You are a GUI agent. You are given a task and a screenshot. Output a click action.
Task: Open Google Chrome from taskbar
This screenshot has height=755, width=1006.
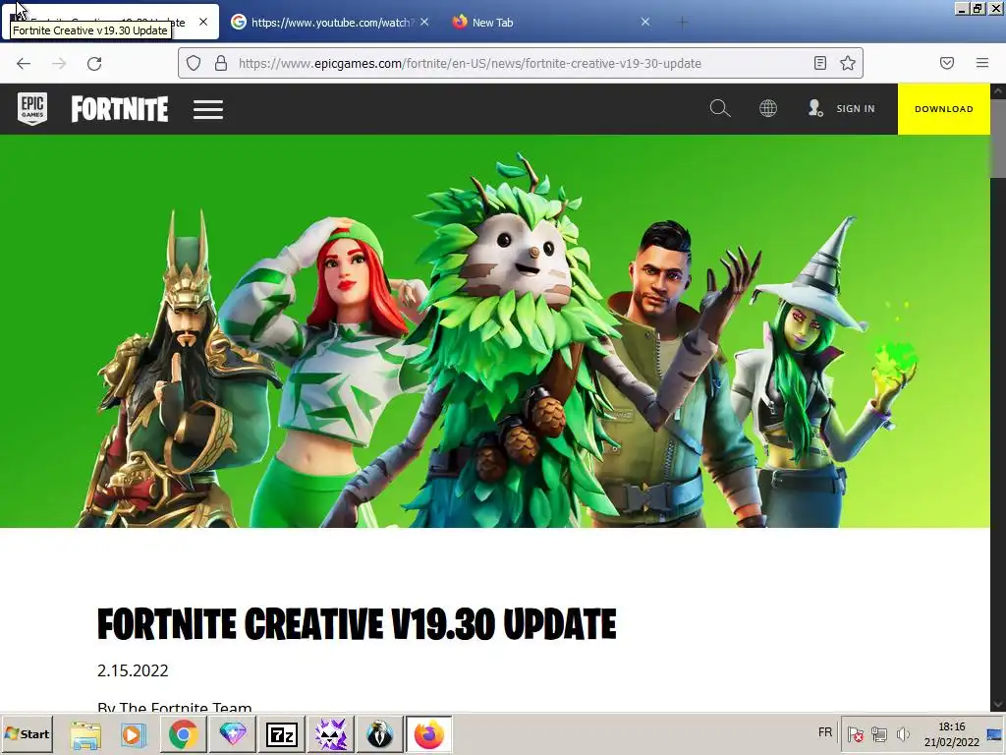pyautogui.click(x=184, y=734)
